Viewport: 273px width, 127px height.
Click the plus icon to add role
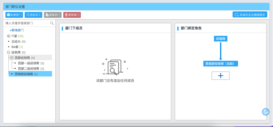[x=220, y=76]
